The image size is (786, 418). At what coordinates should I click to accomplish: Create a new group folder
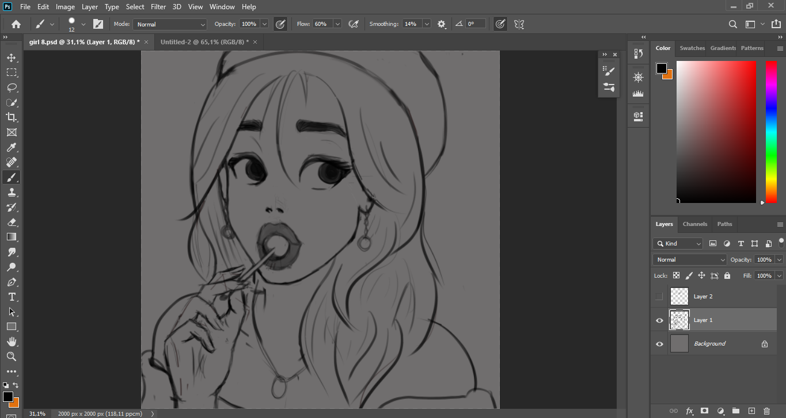point(736,411)
